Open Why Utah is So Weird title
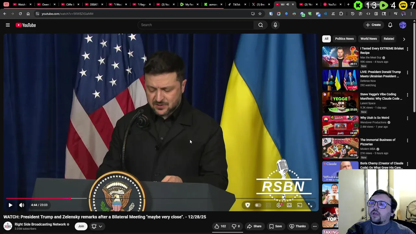This screenshot has width=416, height=234. click(374, 118)
